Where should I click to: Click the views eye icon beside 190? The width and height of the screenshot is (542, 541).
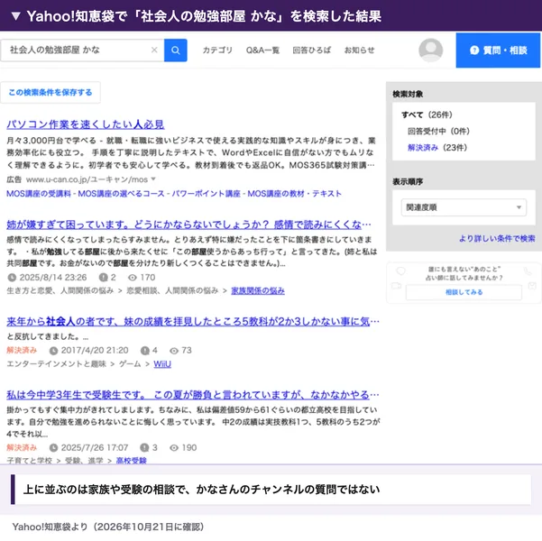[174, 447]
